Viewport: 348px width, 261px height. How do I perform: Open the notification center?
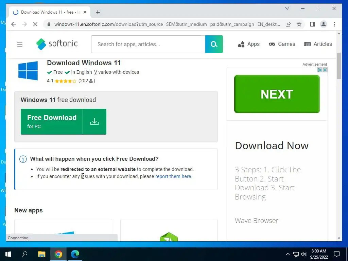[x=337, y=254]
